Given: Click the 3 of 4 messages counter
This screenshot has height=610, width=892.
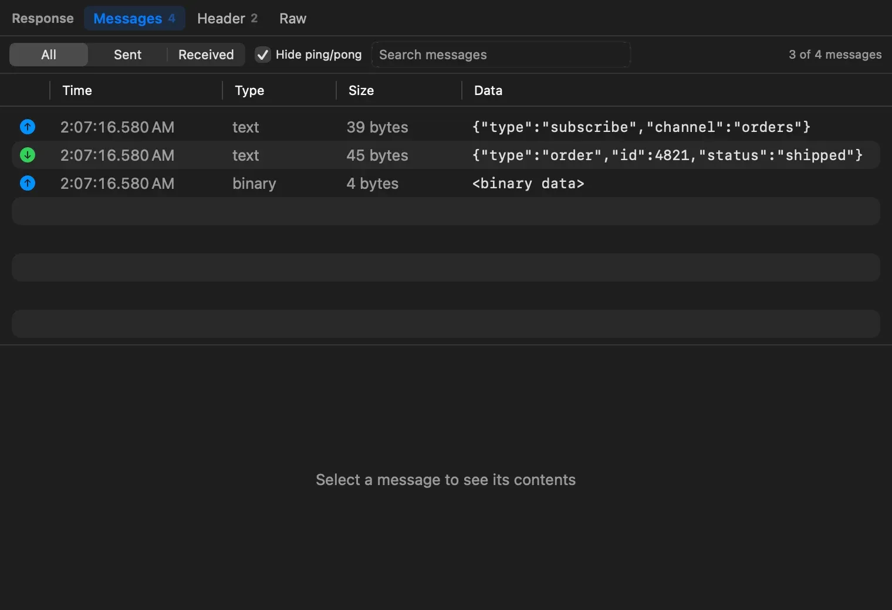Looking at the screenshot, I should pyautogui.click(x=835, y=55).
